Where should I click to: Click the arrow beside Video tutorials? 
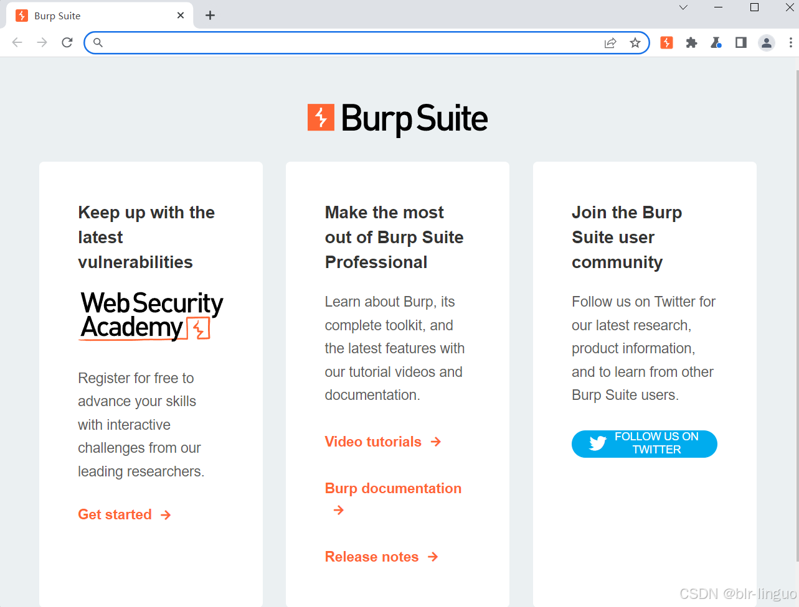click(x=436, y=442)
